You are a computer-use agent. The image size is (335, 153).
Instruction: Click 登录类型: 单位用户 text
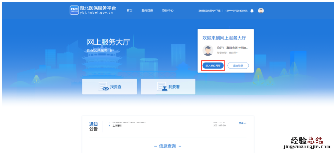click(x=228, y=53)
